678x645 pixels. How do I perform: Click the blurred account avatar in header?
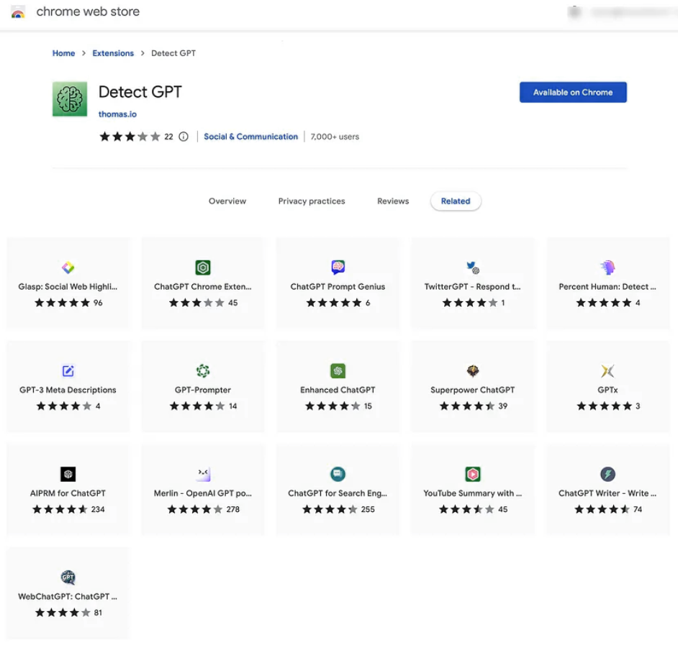tap(574, 12)
